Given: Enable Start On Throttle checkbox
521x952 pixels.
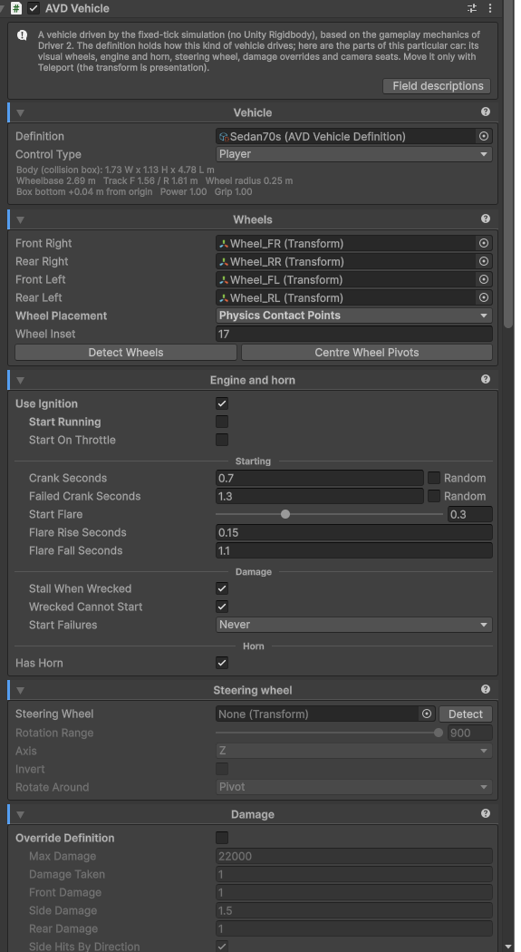Looking at the screenshot, I should (x=222, y=440).
